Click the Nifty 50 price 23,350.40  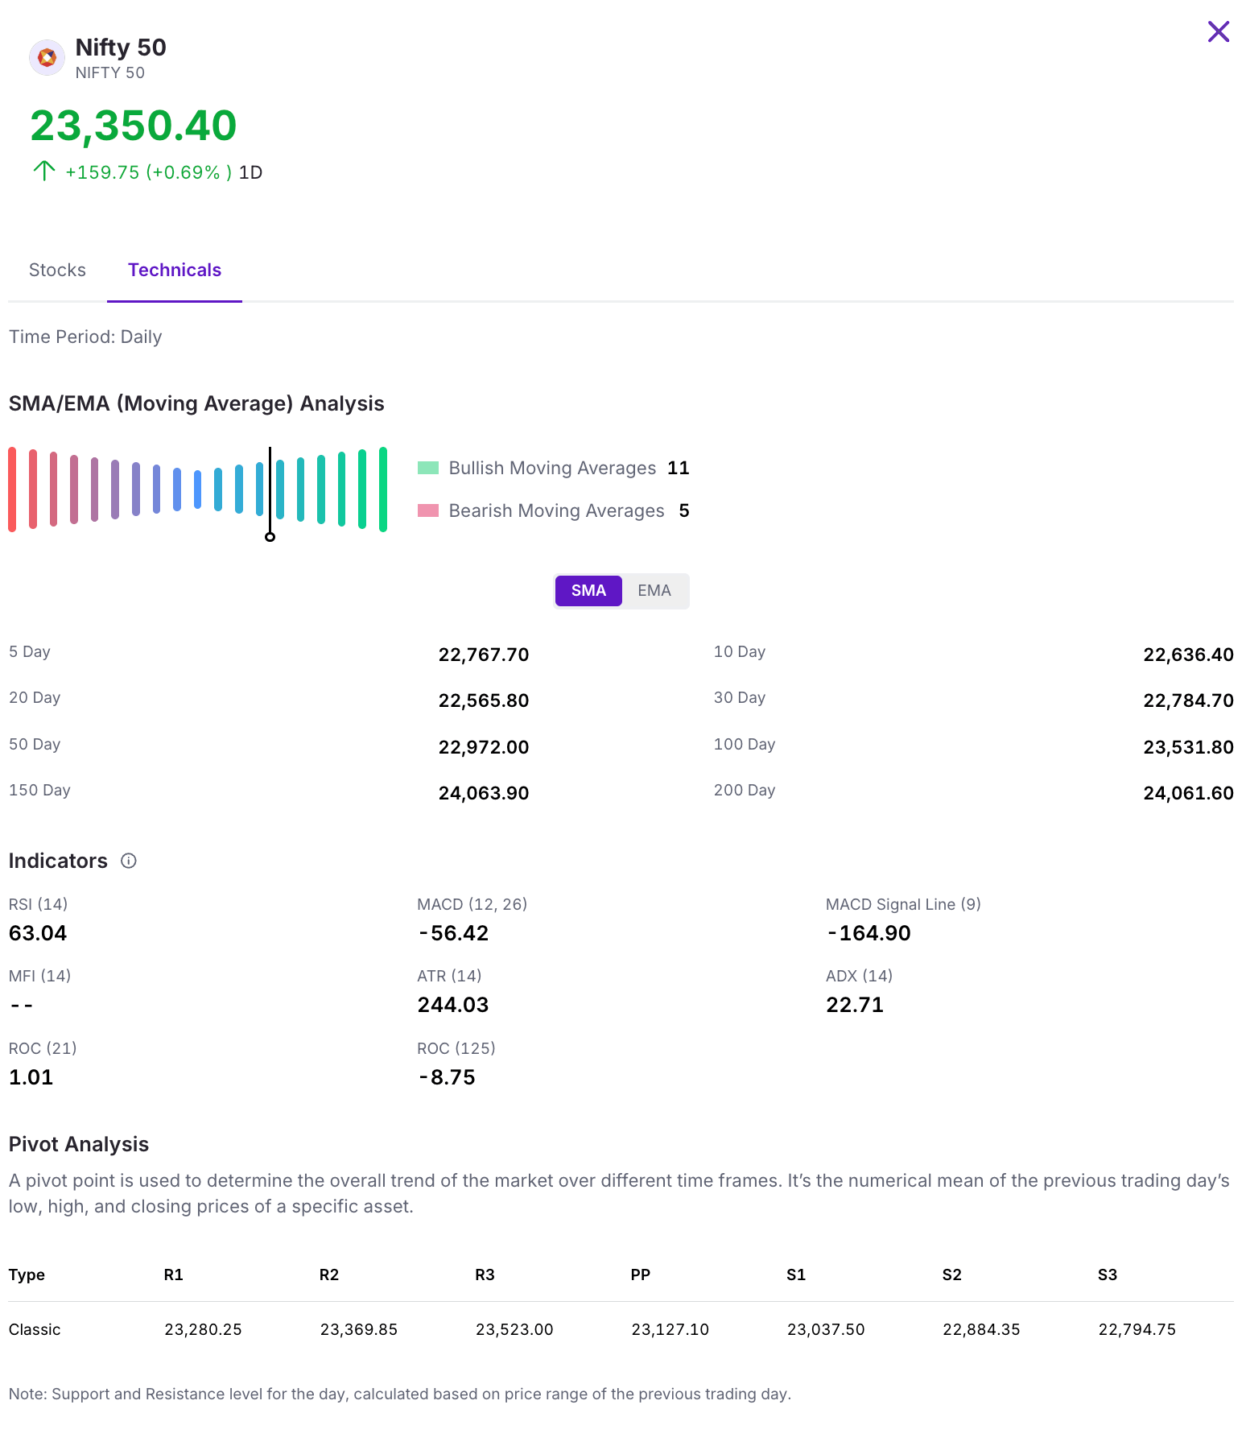tap(134, 126)
